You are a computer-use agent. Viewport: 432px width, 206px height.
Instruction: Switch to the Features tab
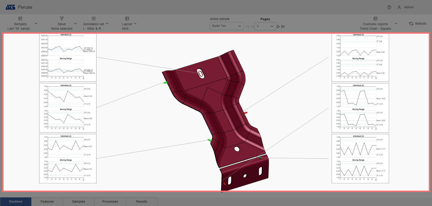tap(47, 201)
